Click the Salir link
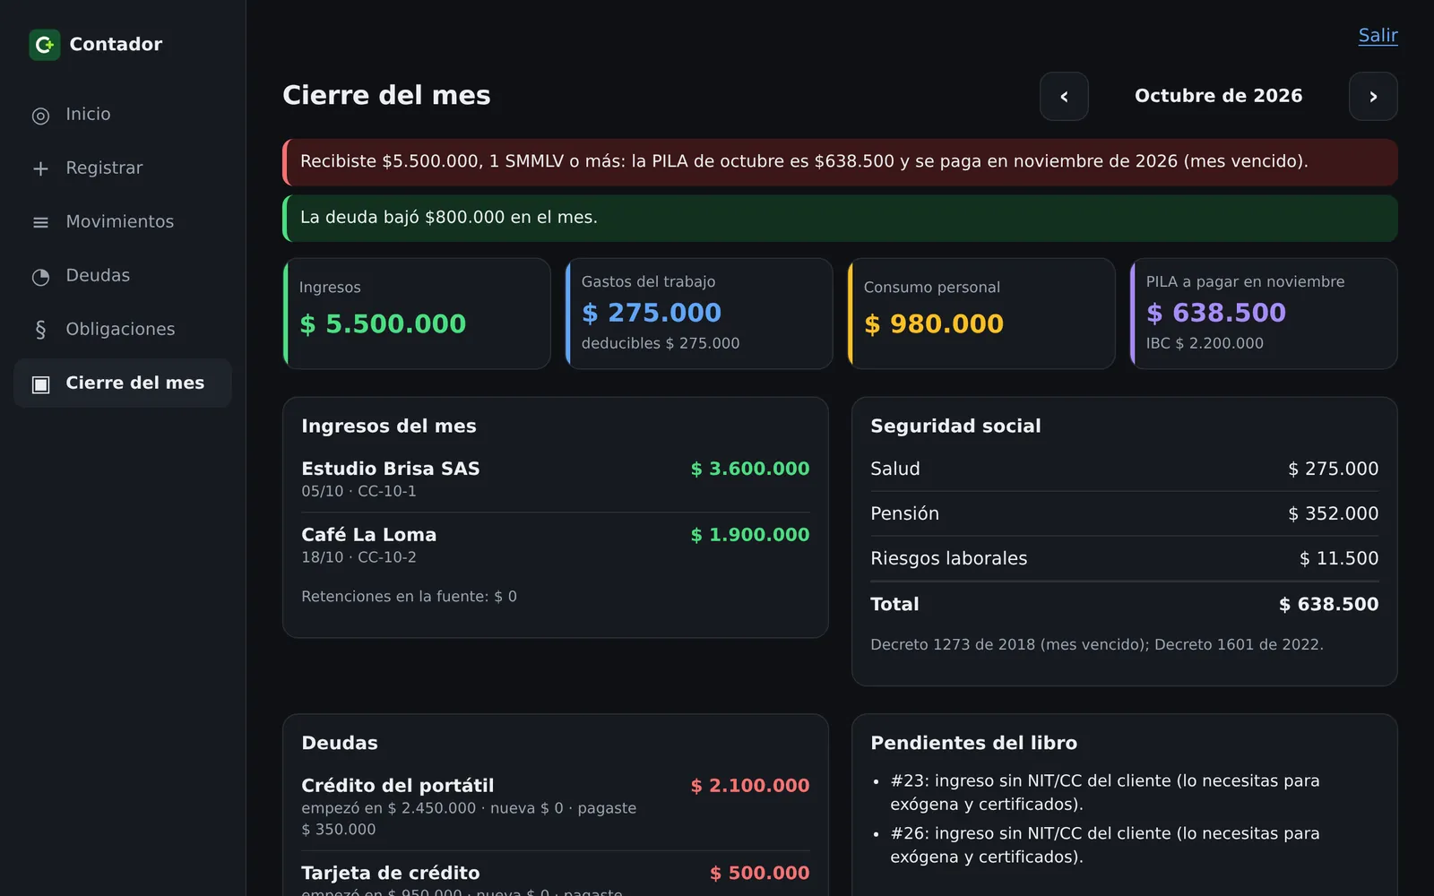This screenshot has height=896, width=1434. point(1378,36)
